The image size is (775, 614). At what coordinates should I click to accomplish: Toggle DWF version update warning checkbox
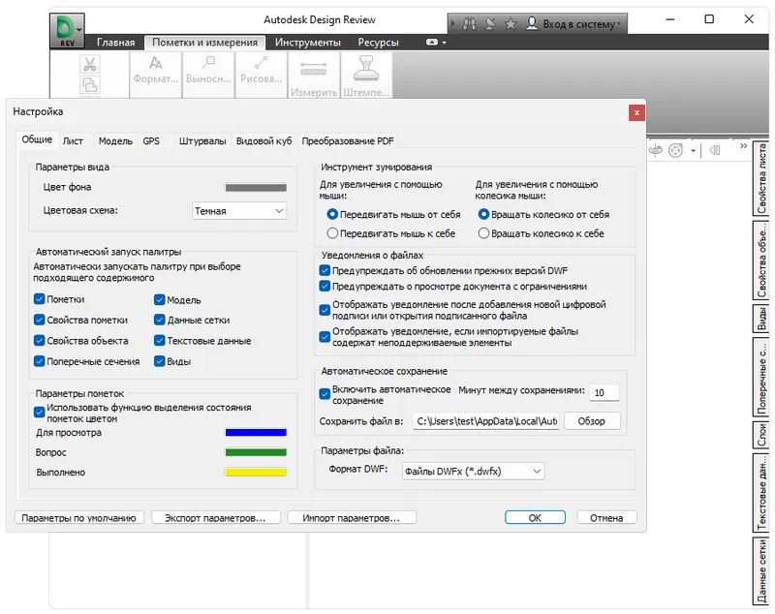tap(325, 271)
